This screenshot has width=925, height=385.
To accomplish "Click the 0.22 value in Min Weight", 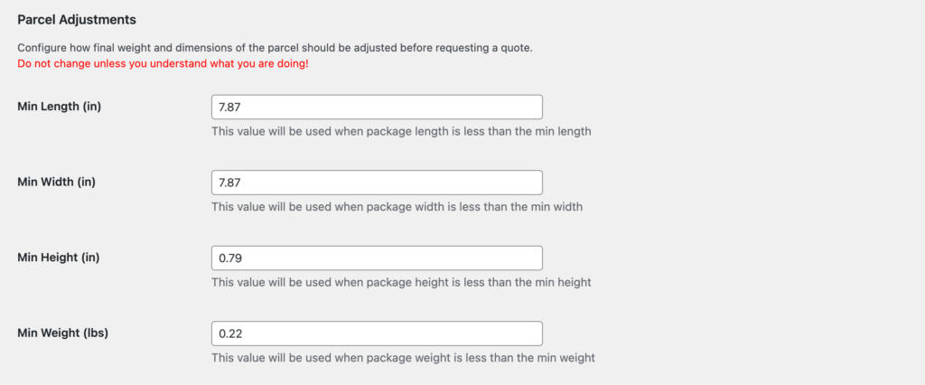I will tap(230, 333).
